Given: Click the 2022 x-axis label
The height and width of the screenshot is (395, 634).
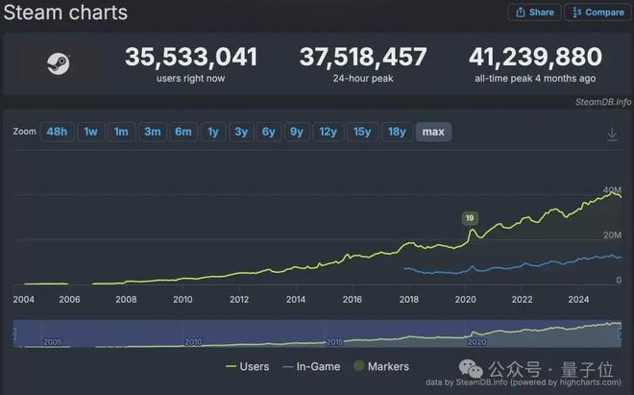Looking at the screenshot, I should [x=522, y=300].
